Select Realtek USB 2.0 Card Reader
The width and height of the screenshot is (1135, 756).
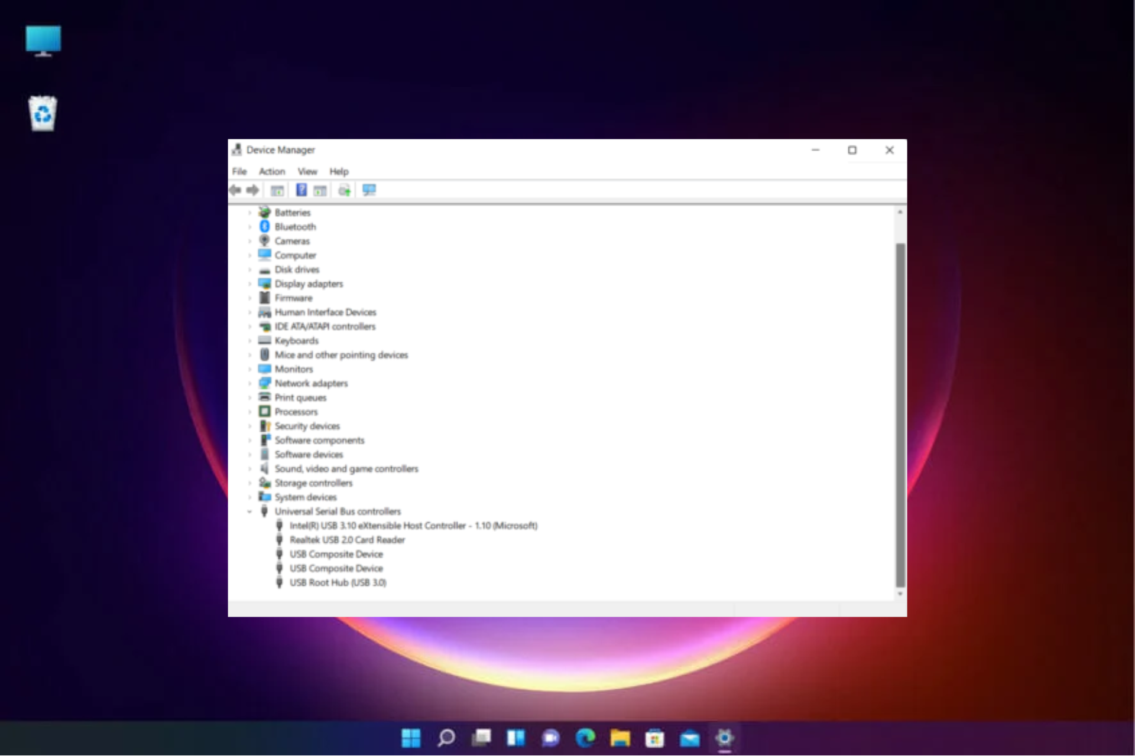pos(347,540)
